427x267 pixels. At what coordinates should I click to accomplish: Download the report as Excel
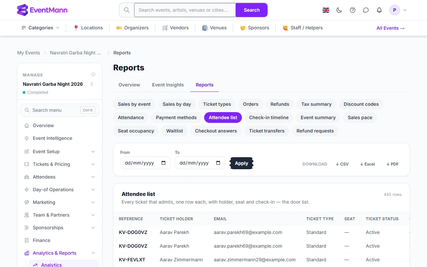click(368, 164)
